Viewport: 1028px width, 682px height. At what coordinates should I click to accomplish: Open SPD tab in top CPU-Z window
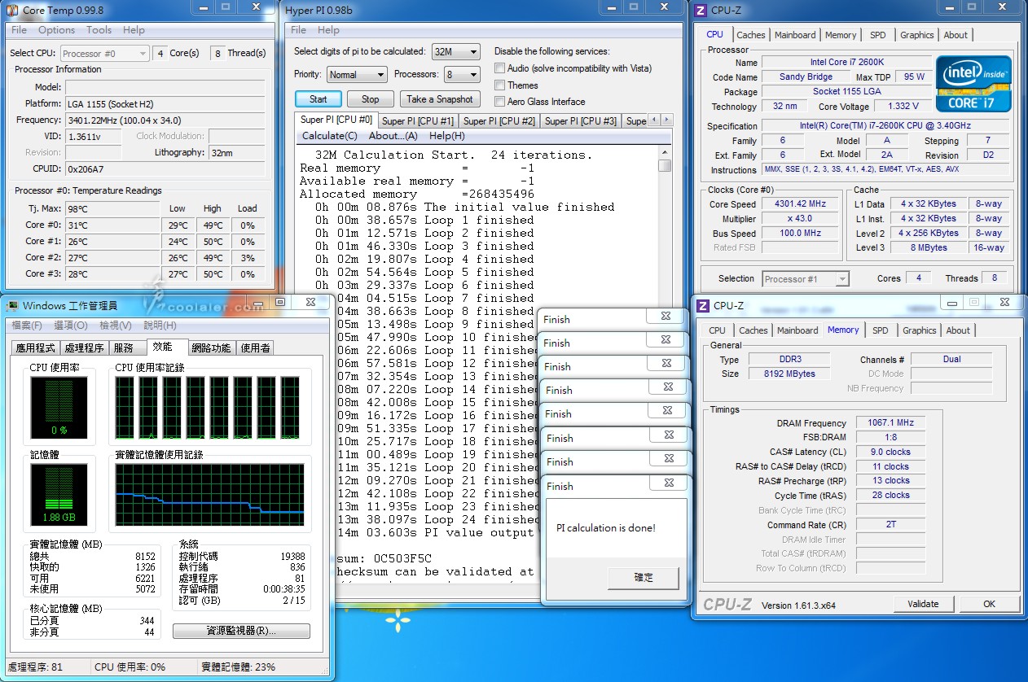(x=878, y=35)
